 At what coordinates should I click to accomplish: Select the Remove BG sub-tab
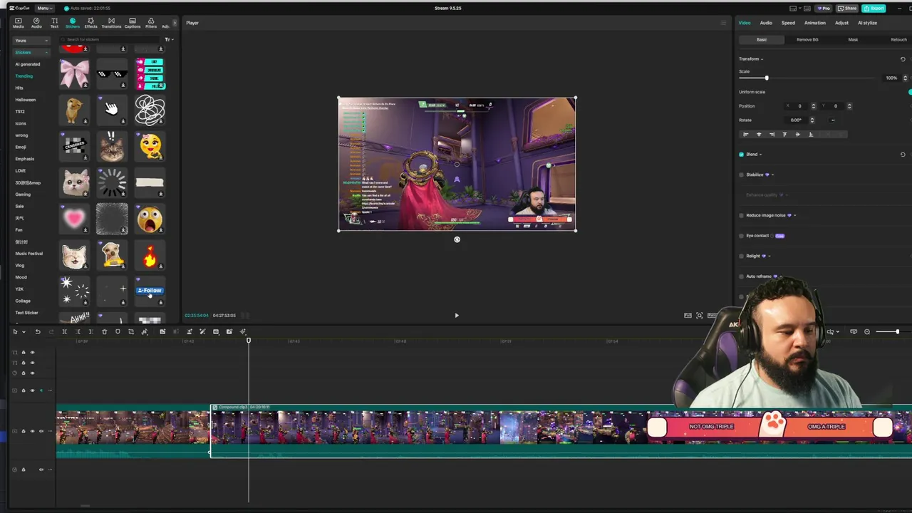tap(807, 40)
